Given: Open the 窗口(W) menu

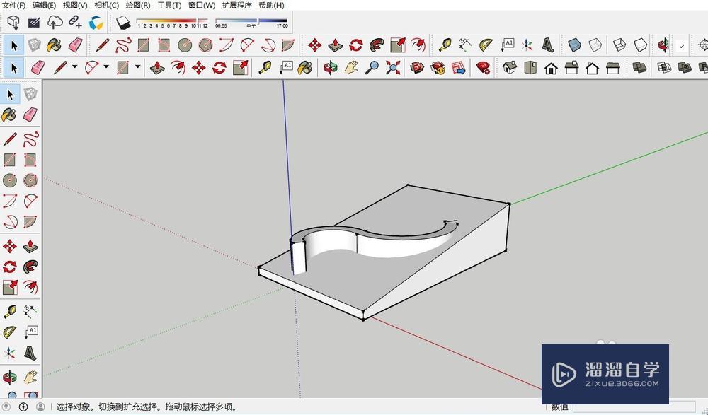Looking at the screenshot, I should point(202,6).
